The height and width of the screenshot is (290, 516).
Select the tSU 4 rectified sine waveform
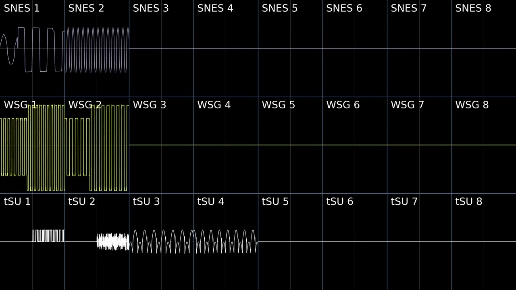[226, 242]
